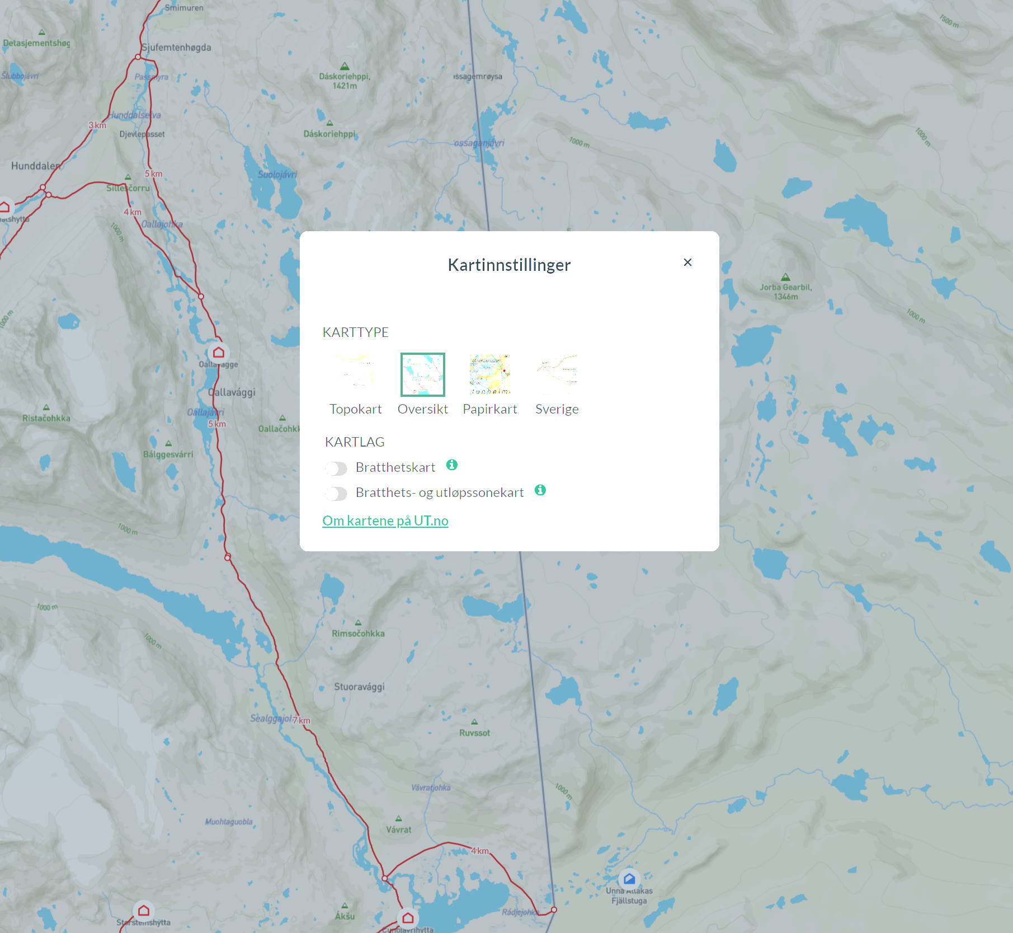Switch to the Papirkart map type
Screen dimensions: 1013x933
[490, 374]
